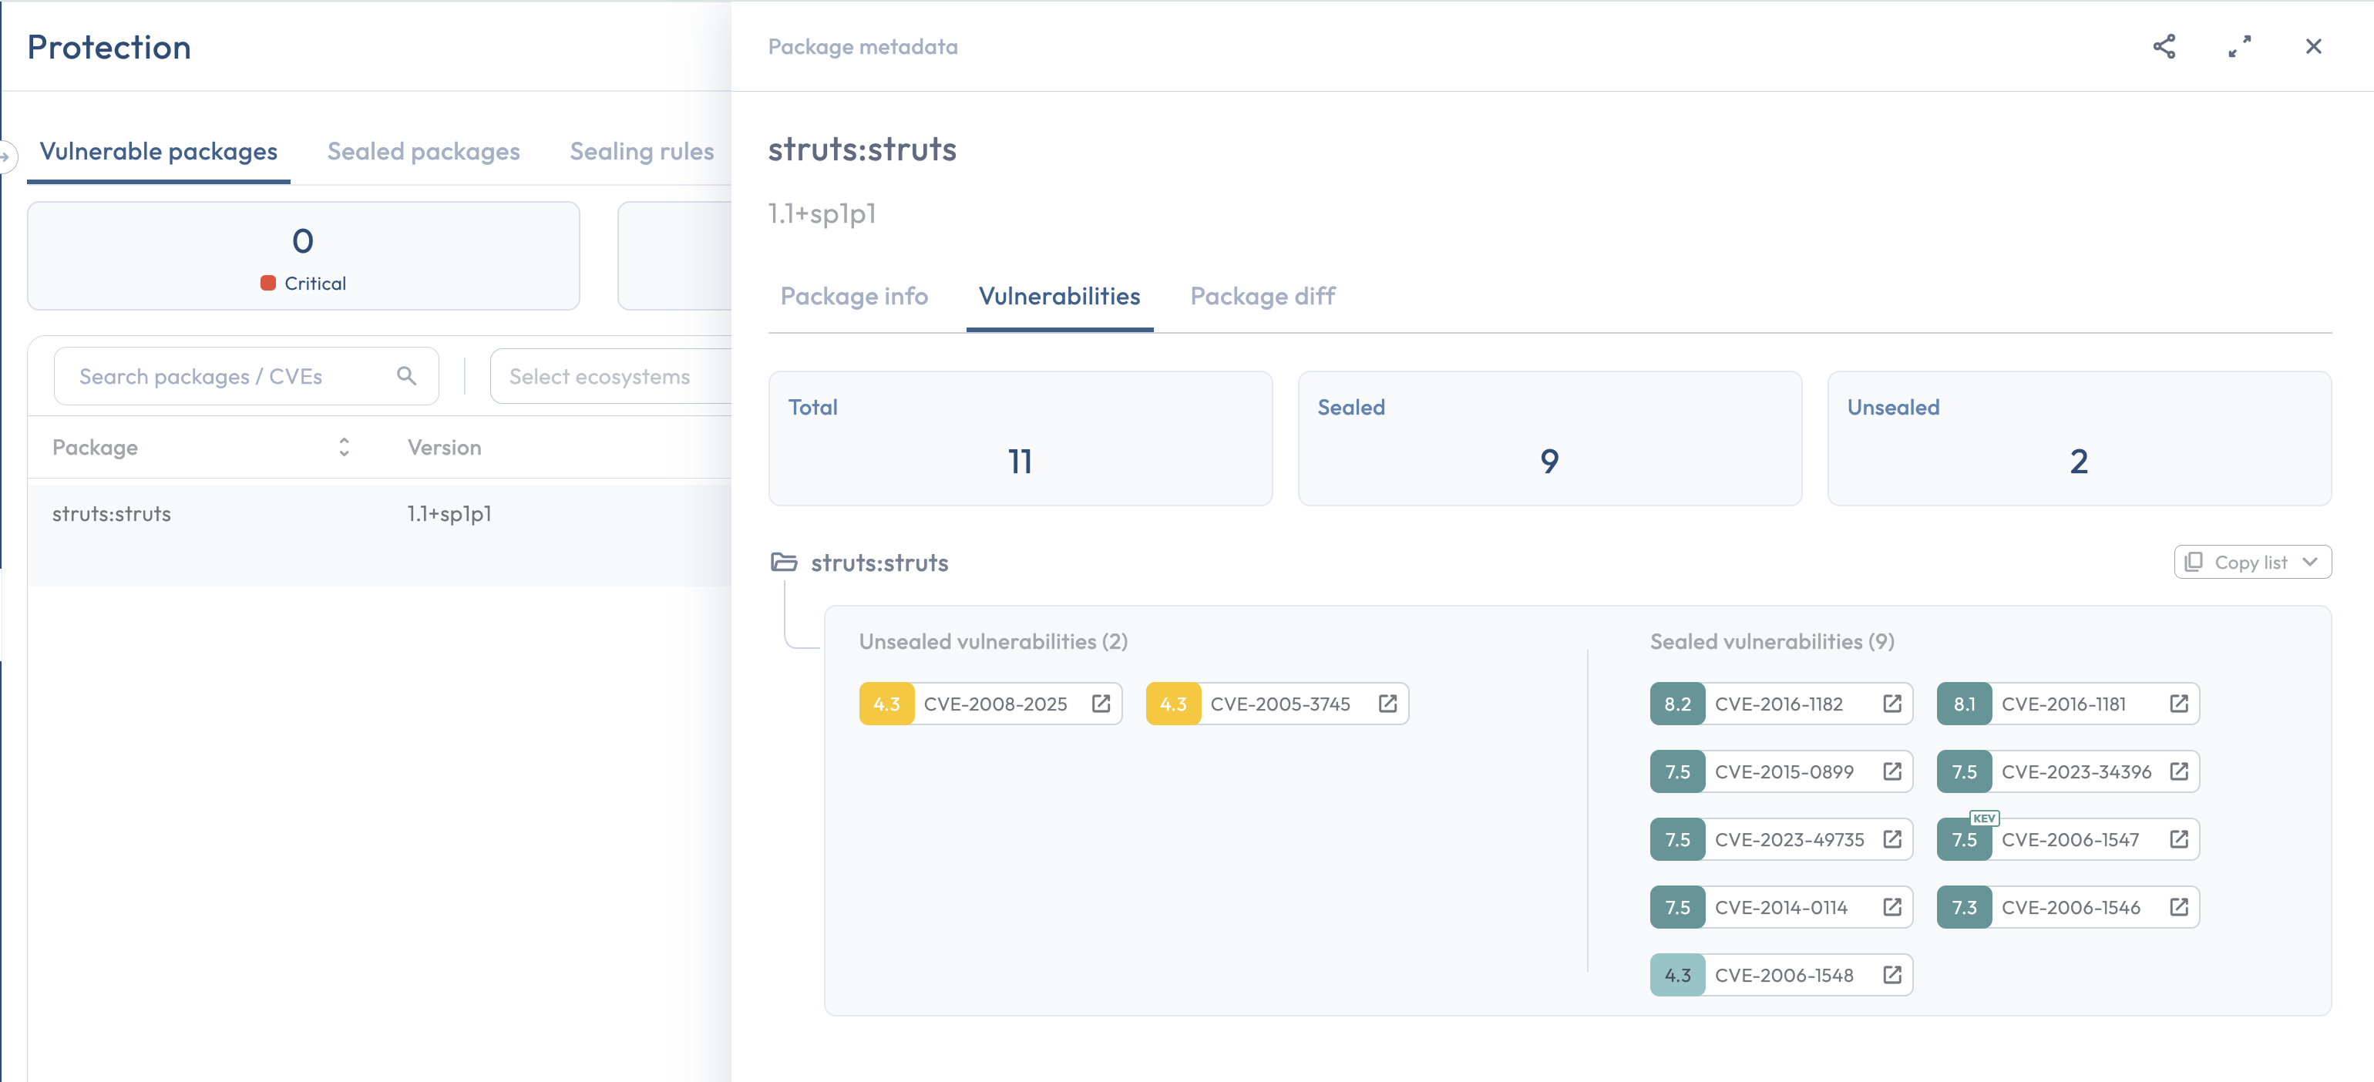Go to the Sealing rules tab
This screenshot has height=1082, width=2374.
tap(641, 151)
